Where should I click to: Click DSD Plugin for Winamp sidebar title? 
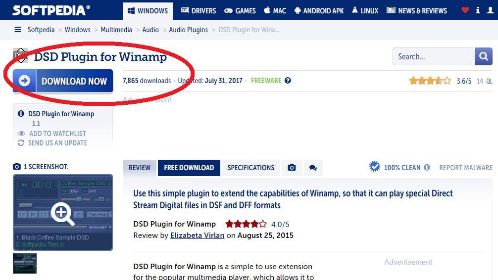pyautogui.click(x=61, y=114)
